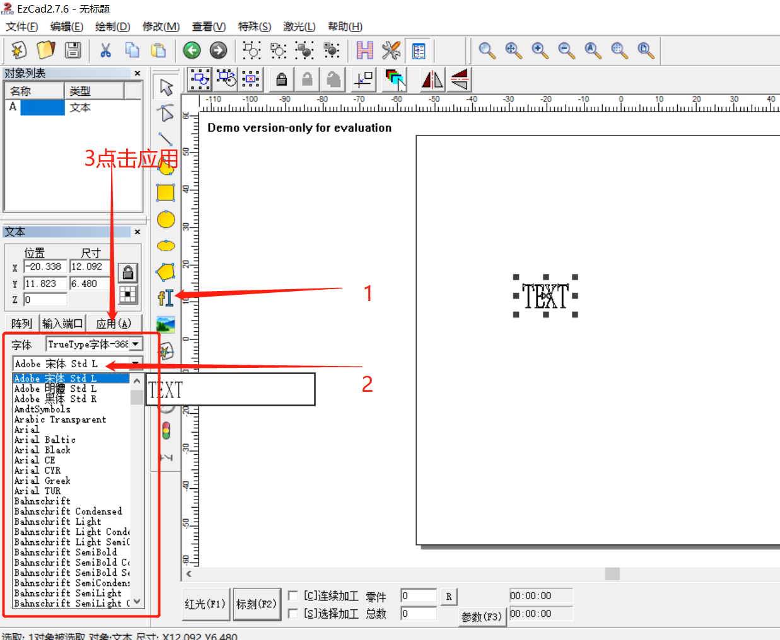Close the 对象列表 object list panel
This screenshot has height=640, width=780.
tap(137, 74)
